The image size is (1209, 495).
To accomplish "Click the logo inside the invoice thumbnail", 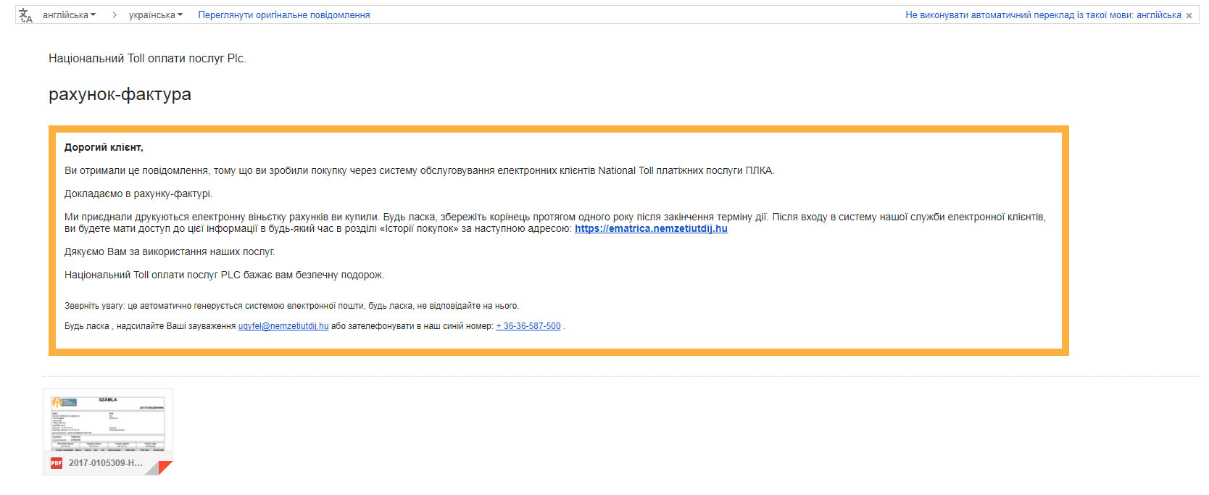I will pyautogui.click(x=64, y=402).
